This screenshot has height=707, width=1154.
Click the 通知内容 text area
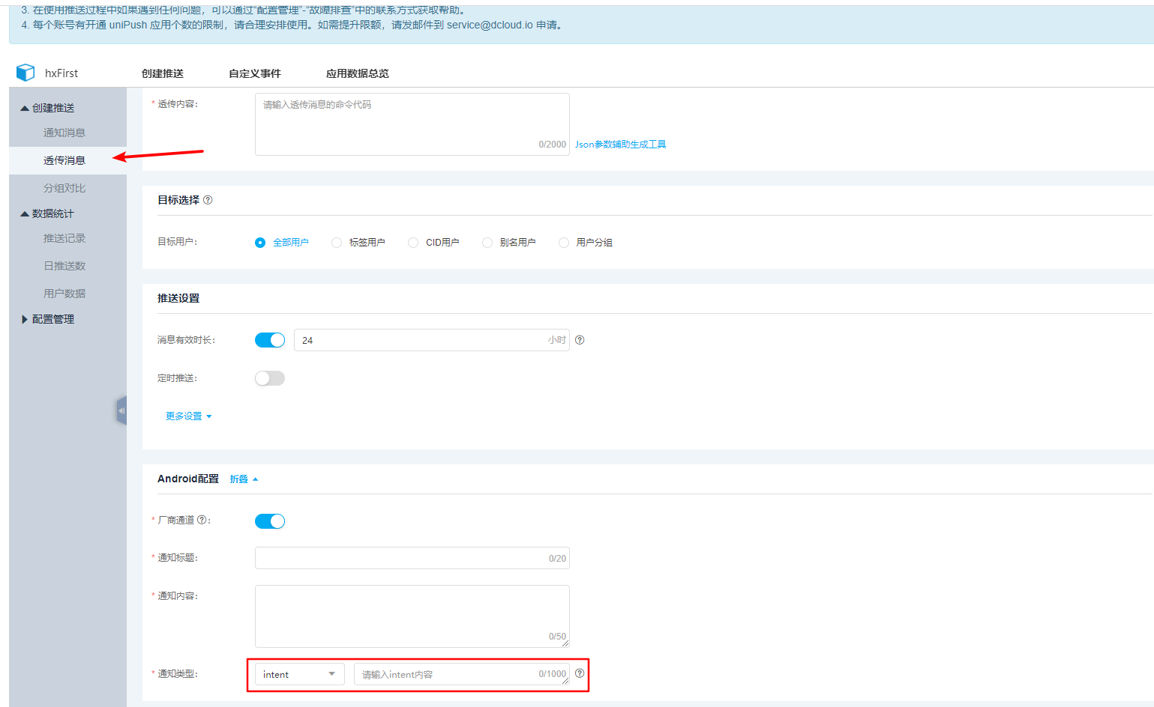click(x=412, y=616)
